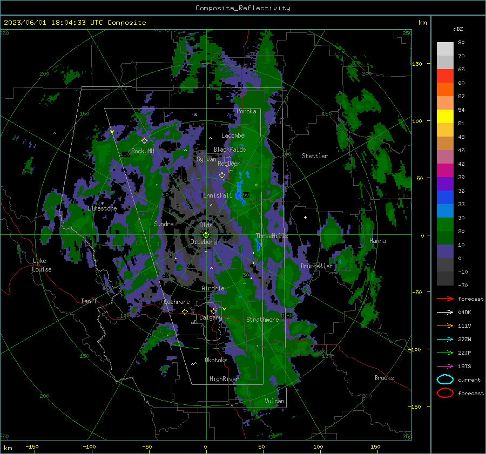The width and height of the screenshot is (486, 454).
Task: Click the Sylvan town label
Action: tap(206, 159)
